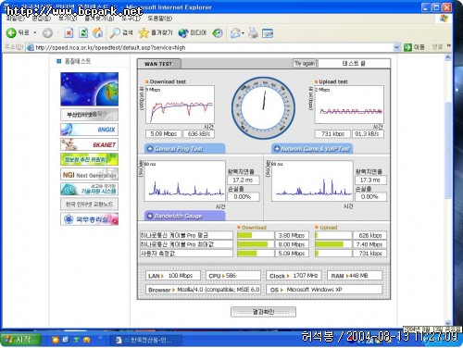Open the Mail envelope toolbar icon
This screenshot has height=348, width=463.
click(x=235, y=32)
